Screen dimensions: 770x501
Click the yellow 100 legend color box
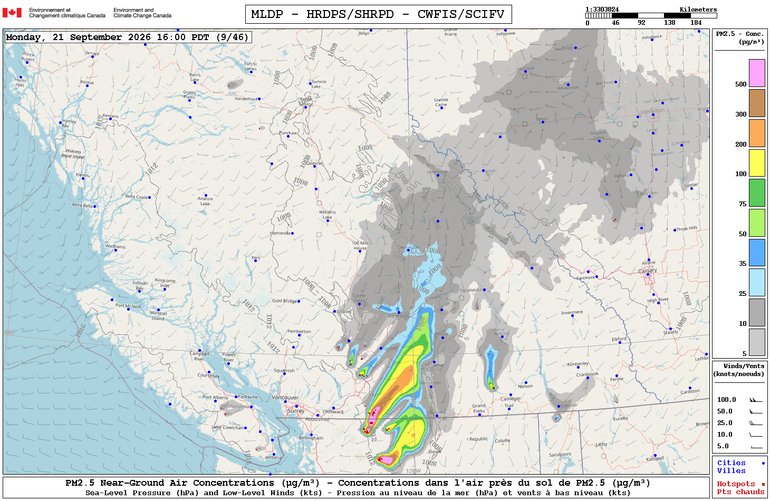pyautogui.click(x=757, y=163)
